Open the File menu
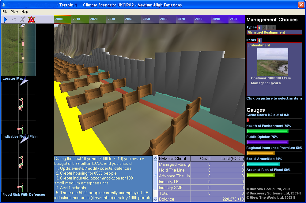The height and width of the screenshot is (203, 306). [5, 12]
